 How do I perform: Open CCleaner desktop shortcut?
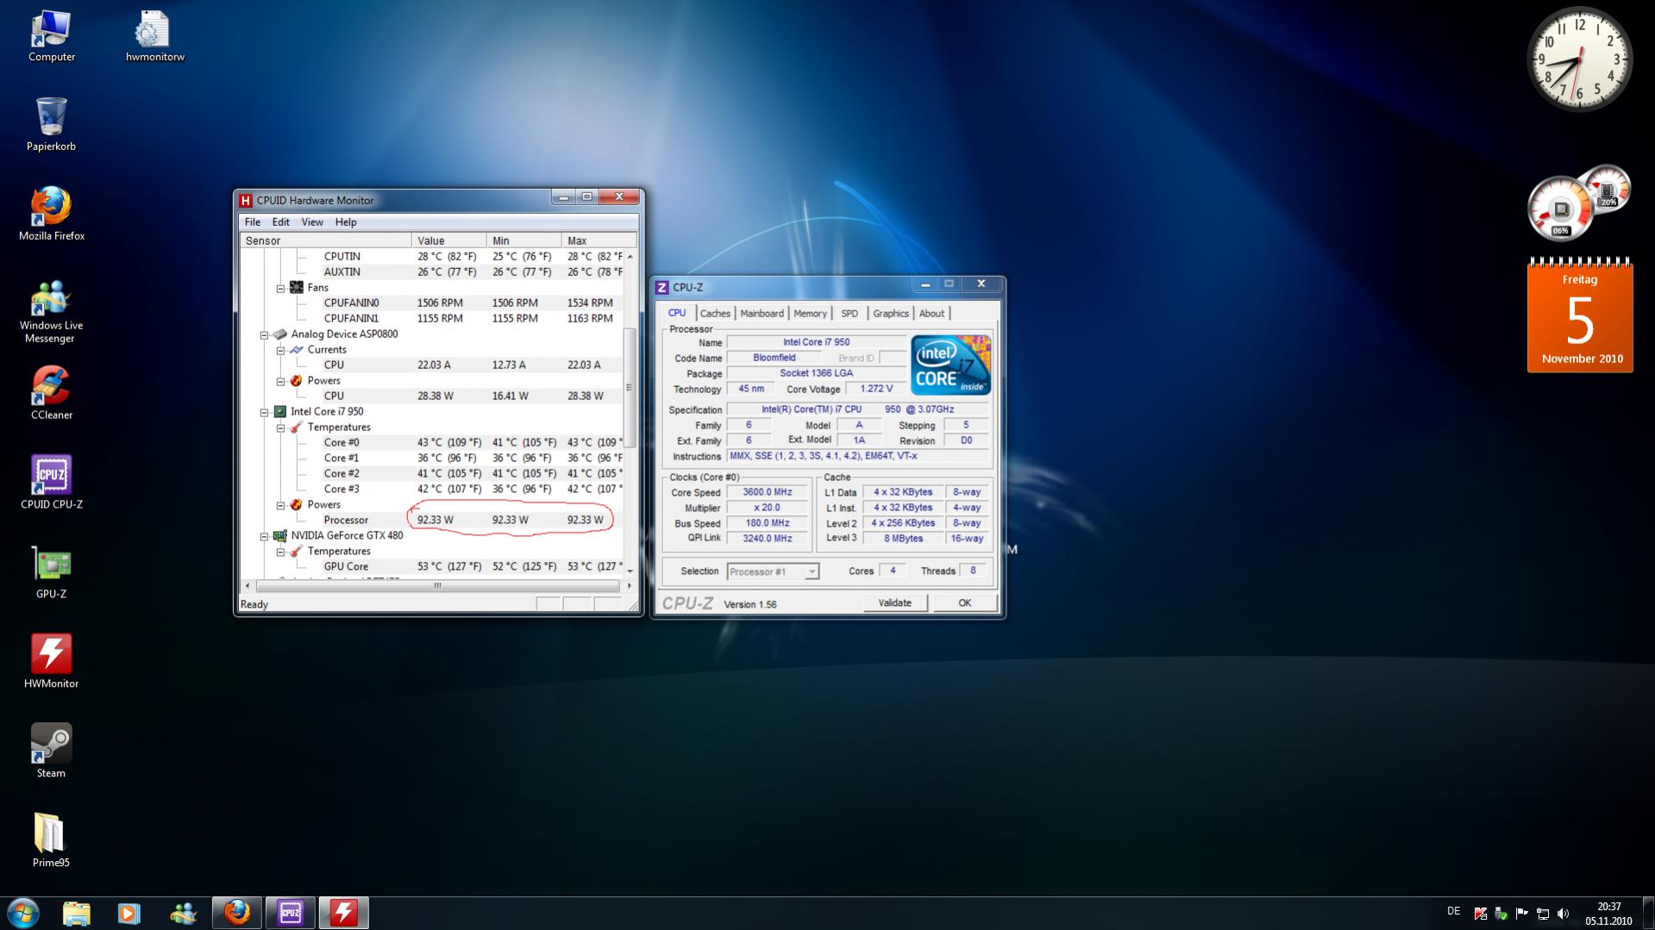click(51, 394)
